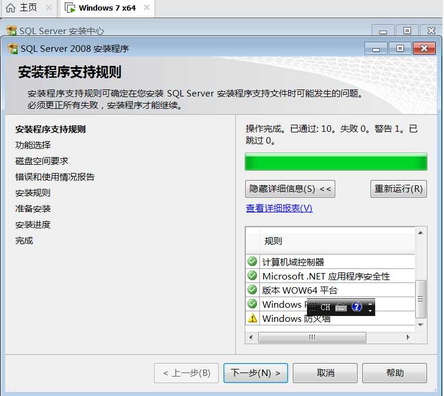Open the 主页 tab
Screen dimensions: 444x396
click(x=28, y=8)
